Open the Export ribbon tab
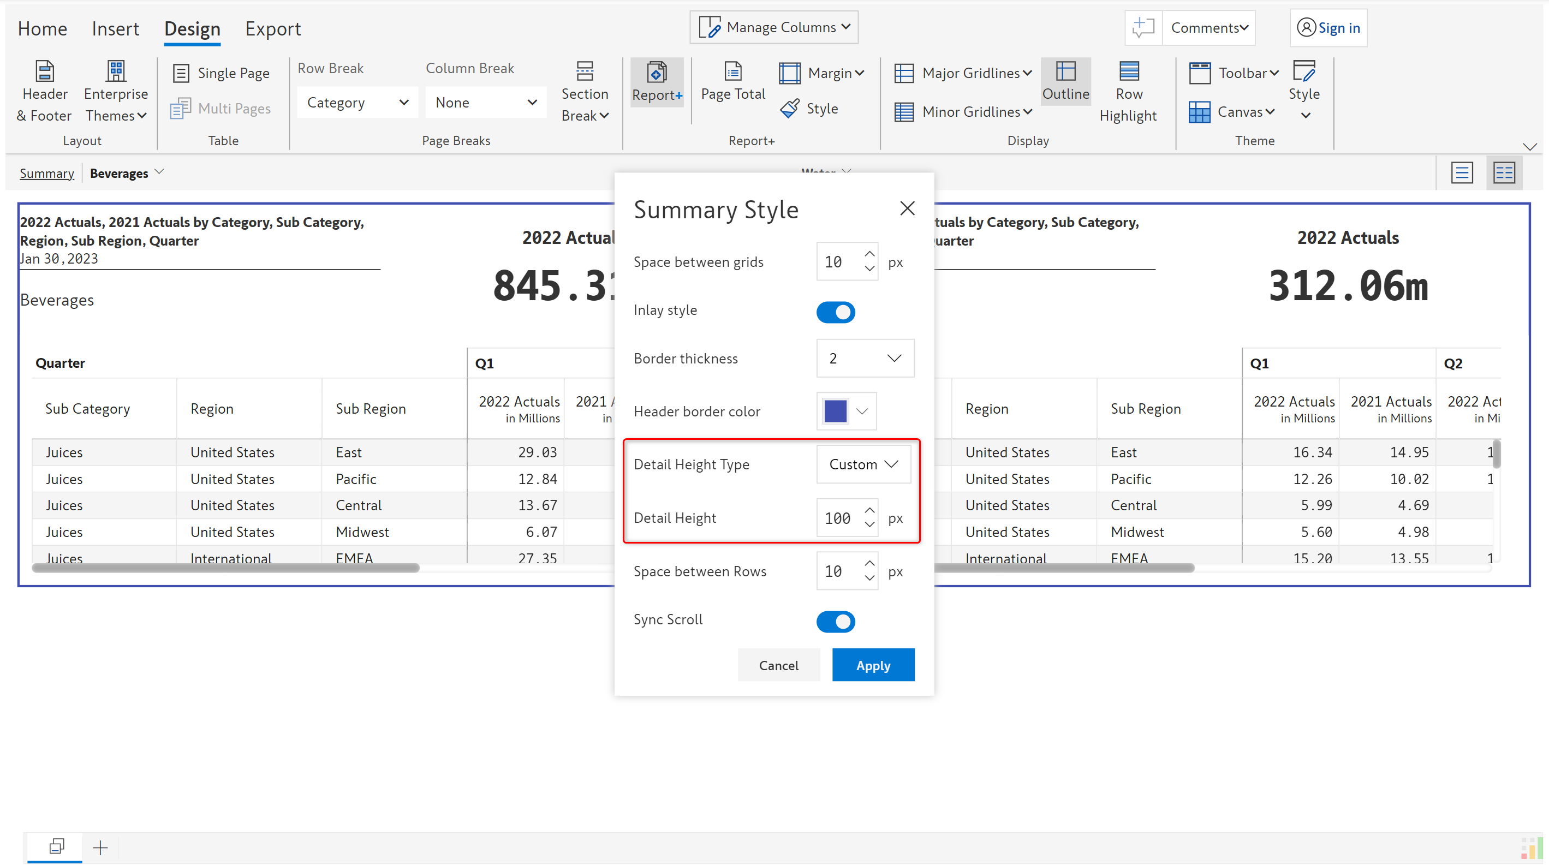 (x=273, y=29)
